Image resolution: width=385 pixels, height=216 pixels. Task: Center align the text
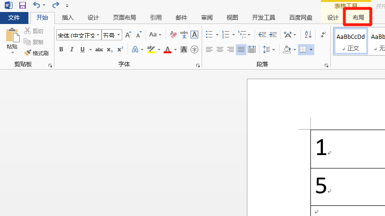click(219, 49)
